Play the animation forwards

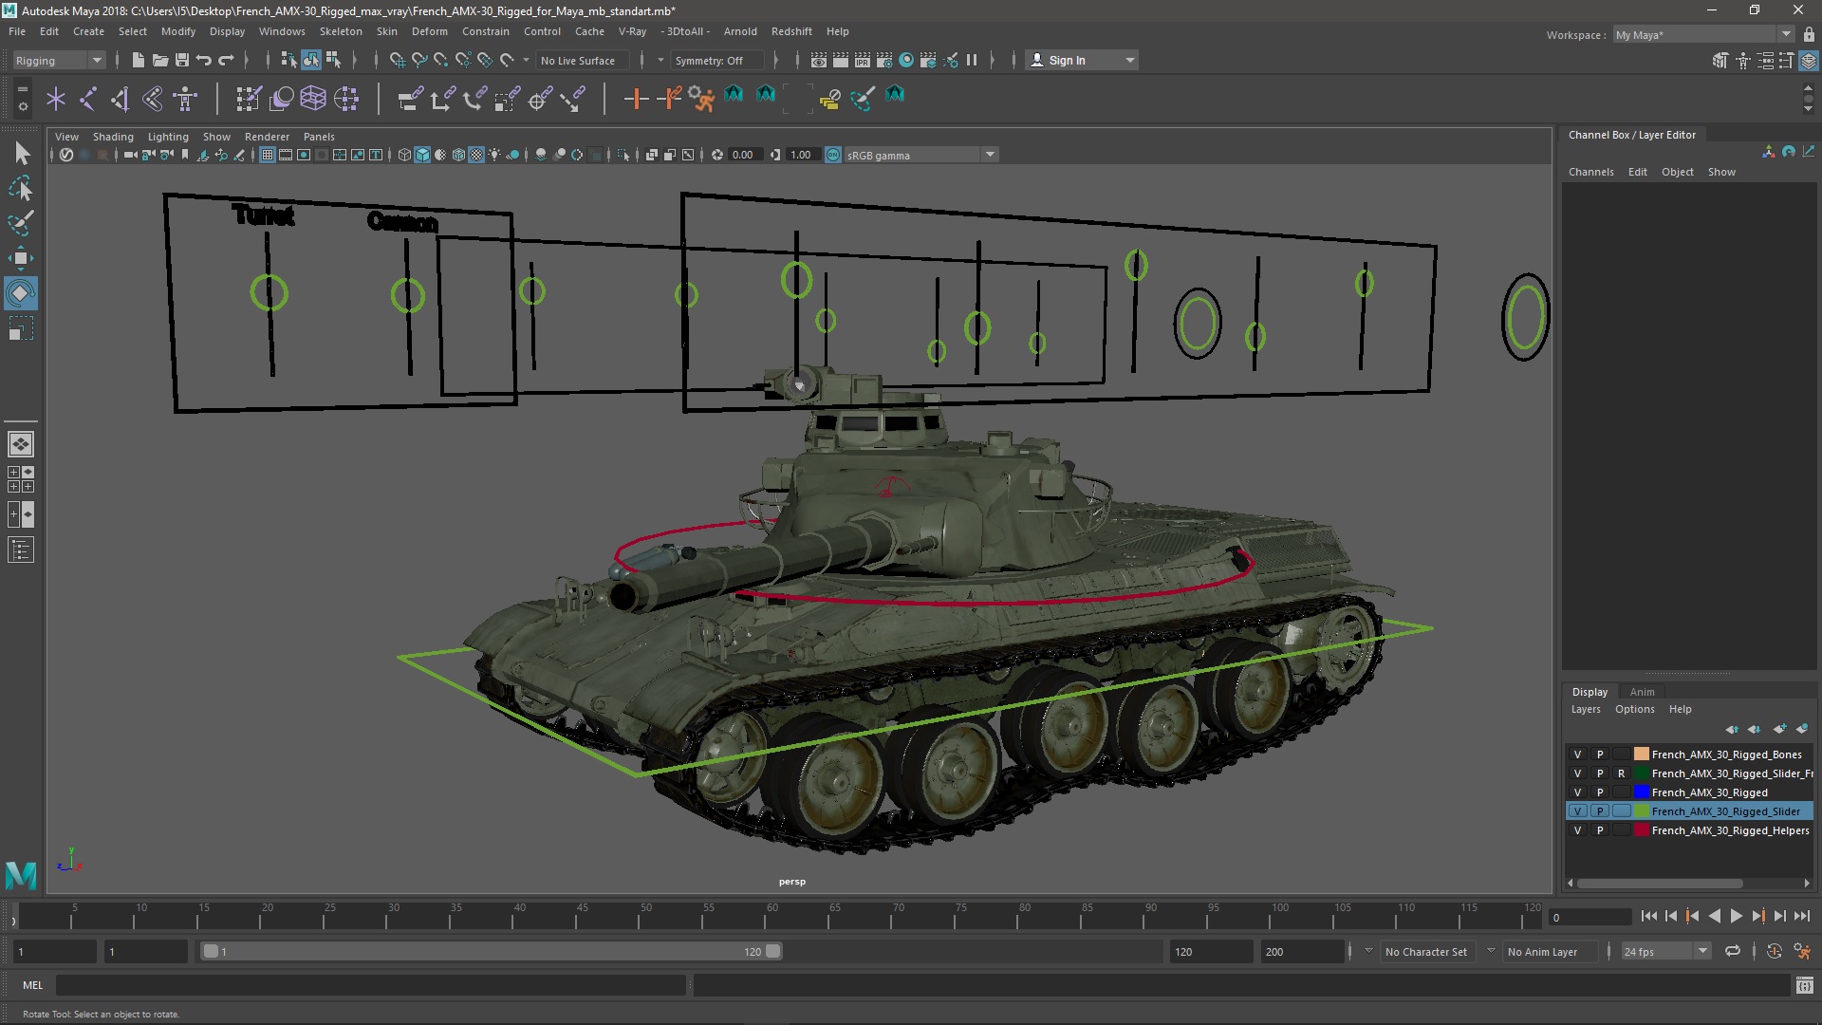[1736, 916]
